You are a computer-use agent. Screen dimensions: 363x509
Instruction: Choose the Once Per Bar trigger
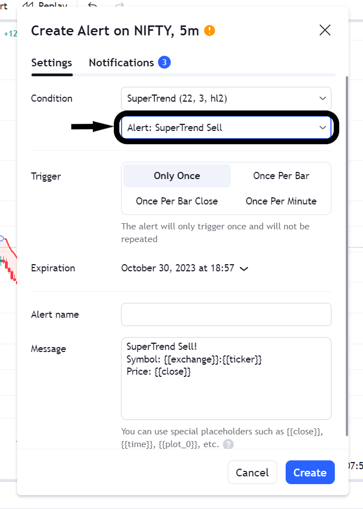pos(281,176)
